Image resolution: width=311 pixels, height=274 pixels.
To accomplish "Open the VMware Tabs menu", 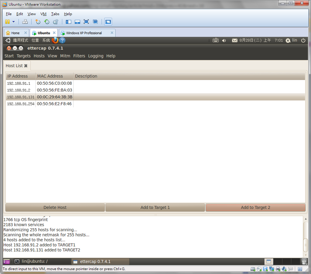I will pos(55,14).
